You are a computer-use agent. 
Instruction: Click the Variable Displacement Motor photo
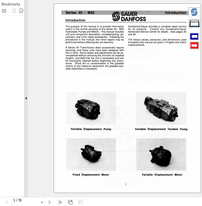[161, 154]
